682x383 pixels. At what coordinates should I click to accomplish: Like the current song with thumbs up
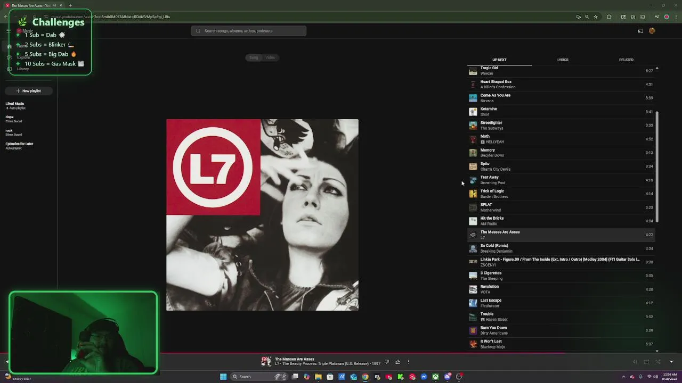pyautogui.click(x=397, y=362)
